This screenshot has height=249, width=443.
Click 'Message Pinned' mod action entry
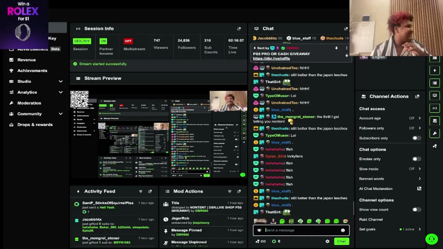(186, 230)
